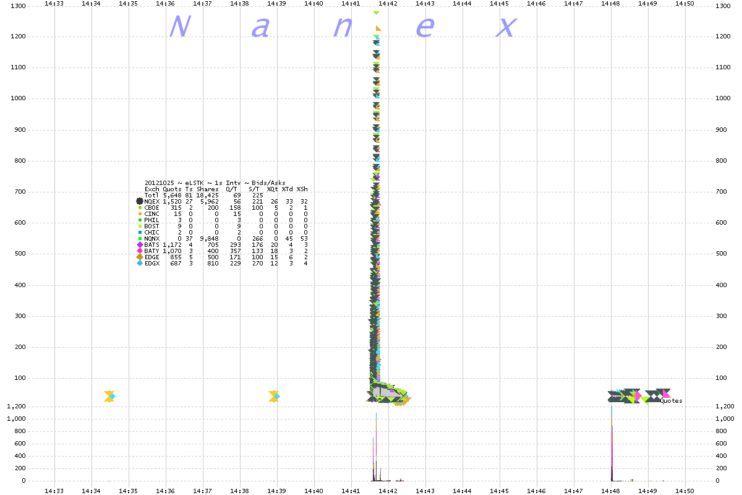Screen dimensions: 742x495
Task: Click the tall volume bar at 14:48
Action: pyautogui.click(x=612, y=443)
